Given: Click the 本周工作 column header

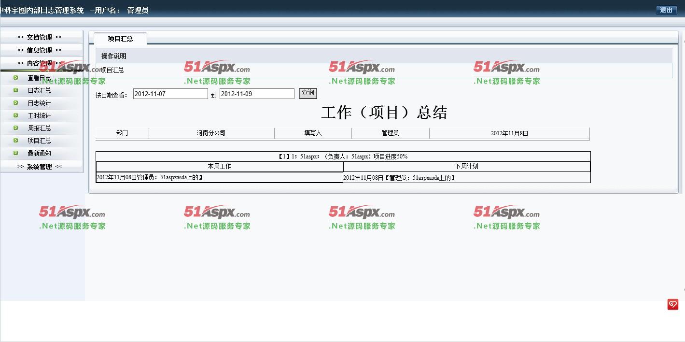Looking at the screenshot, I should [x=220, y=166].
